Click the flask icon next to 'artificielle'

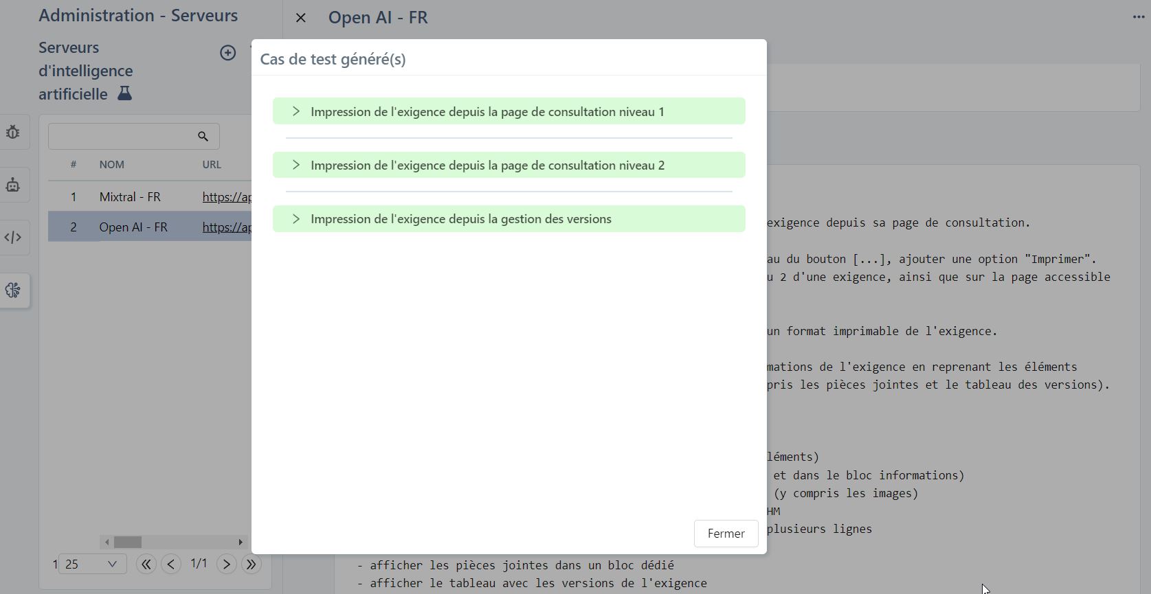pyautogui.click(x=124, y=93)
